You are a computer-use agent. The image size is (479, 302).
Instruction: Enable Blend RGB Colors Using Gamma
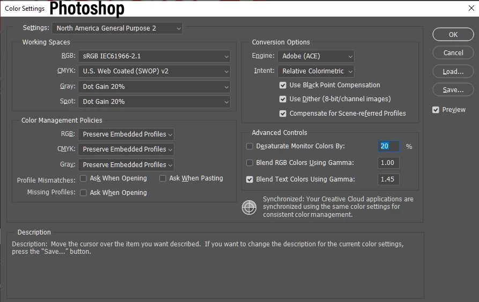[249, 163]
